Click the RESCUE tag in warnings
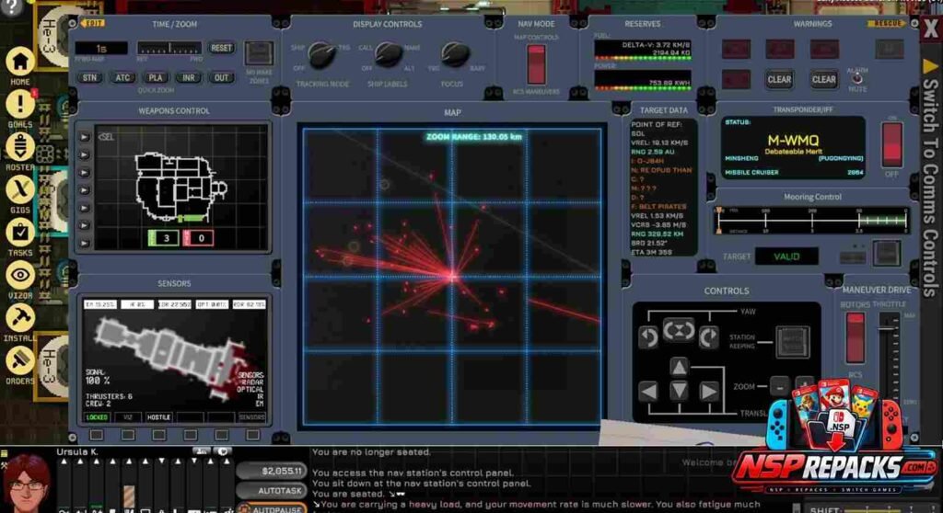Viewport: 943px width, 513px height. [886, 23]
